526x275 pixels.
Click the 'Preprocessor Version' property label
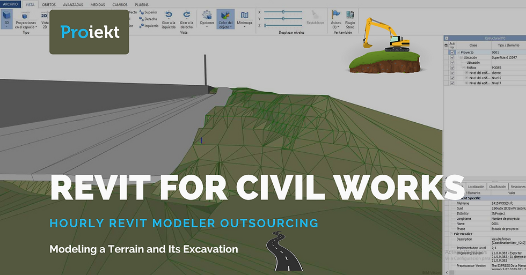pyautogui.click(x=471, y=266)
